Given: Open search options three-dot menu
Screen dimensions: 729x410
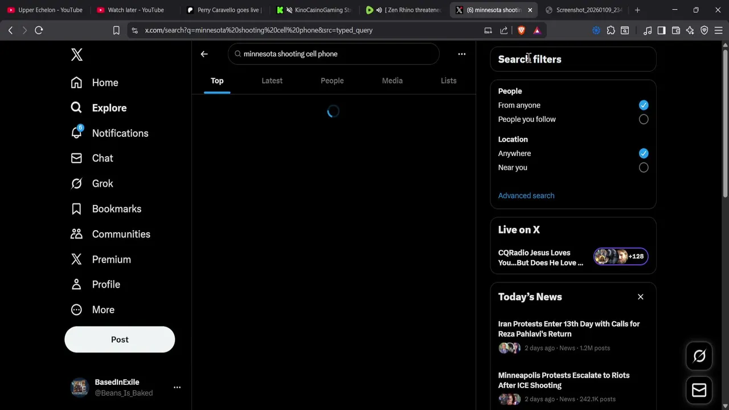Looking at the screenshot, I should pyautogui.click(x=462, y=54).
